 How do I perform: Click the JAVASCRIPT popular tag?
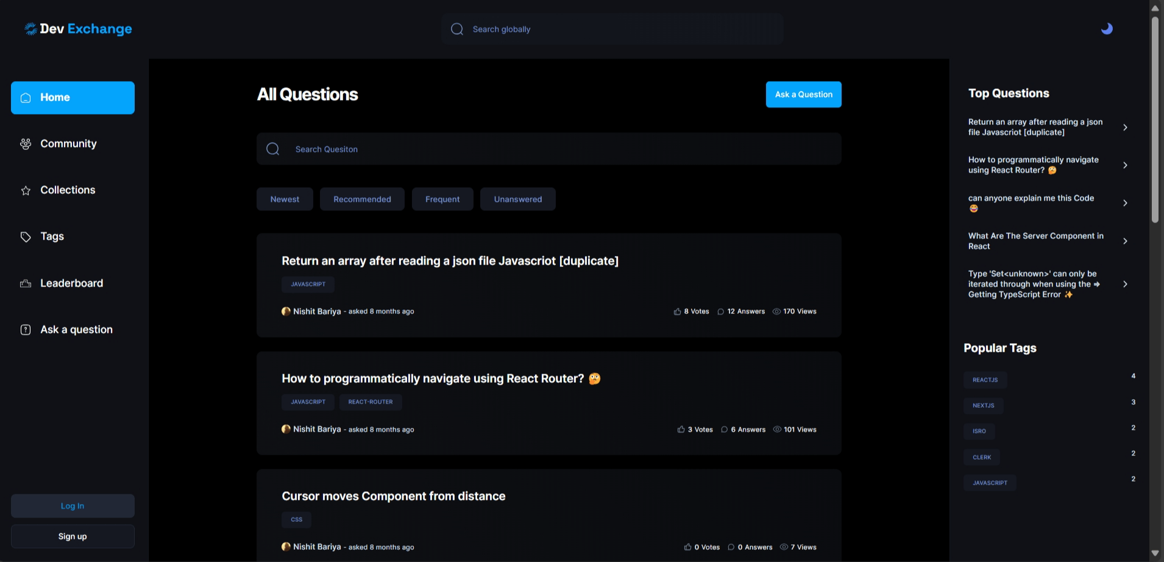pyautogui.click(x=990, y=483)
